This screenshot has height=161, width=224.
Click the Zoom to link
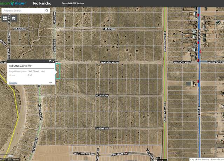pyautogui.click(x=13, y=83)
